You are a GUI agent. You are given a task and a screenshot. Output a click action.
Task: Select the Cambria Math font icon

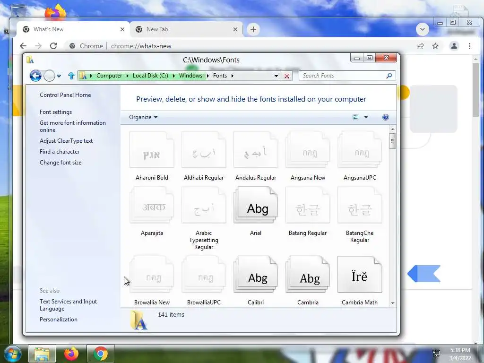[x=360, y=275]
